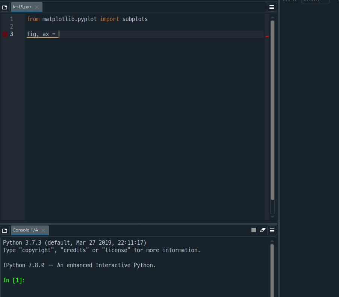Screen dimensions: 339x297
Task: Click line number 2 in the gutter
Action: [x=11, y=26]
